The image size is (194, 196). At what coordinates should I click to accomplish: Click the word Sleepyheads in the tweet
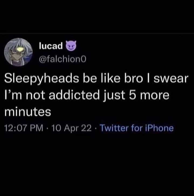pos(42,79)
